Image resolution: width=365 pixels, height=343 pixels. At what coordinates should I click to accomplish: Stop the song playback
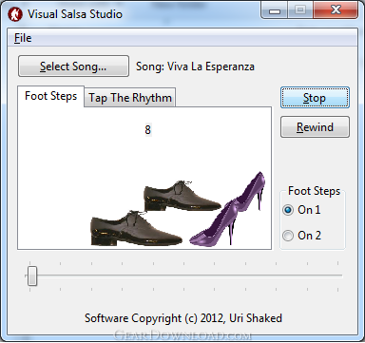(315, 98)
